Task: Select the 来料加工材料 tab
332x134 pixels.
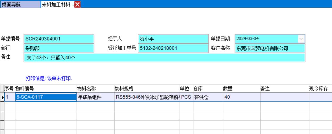Action: point(58,4)
